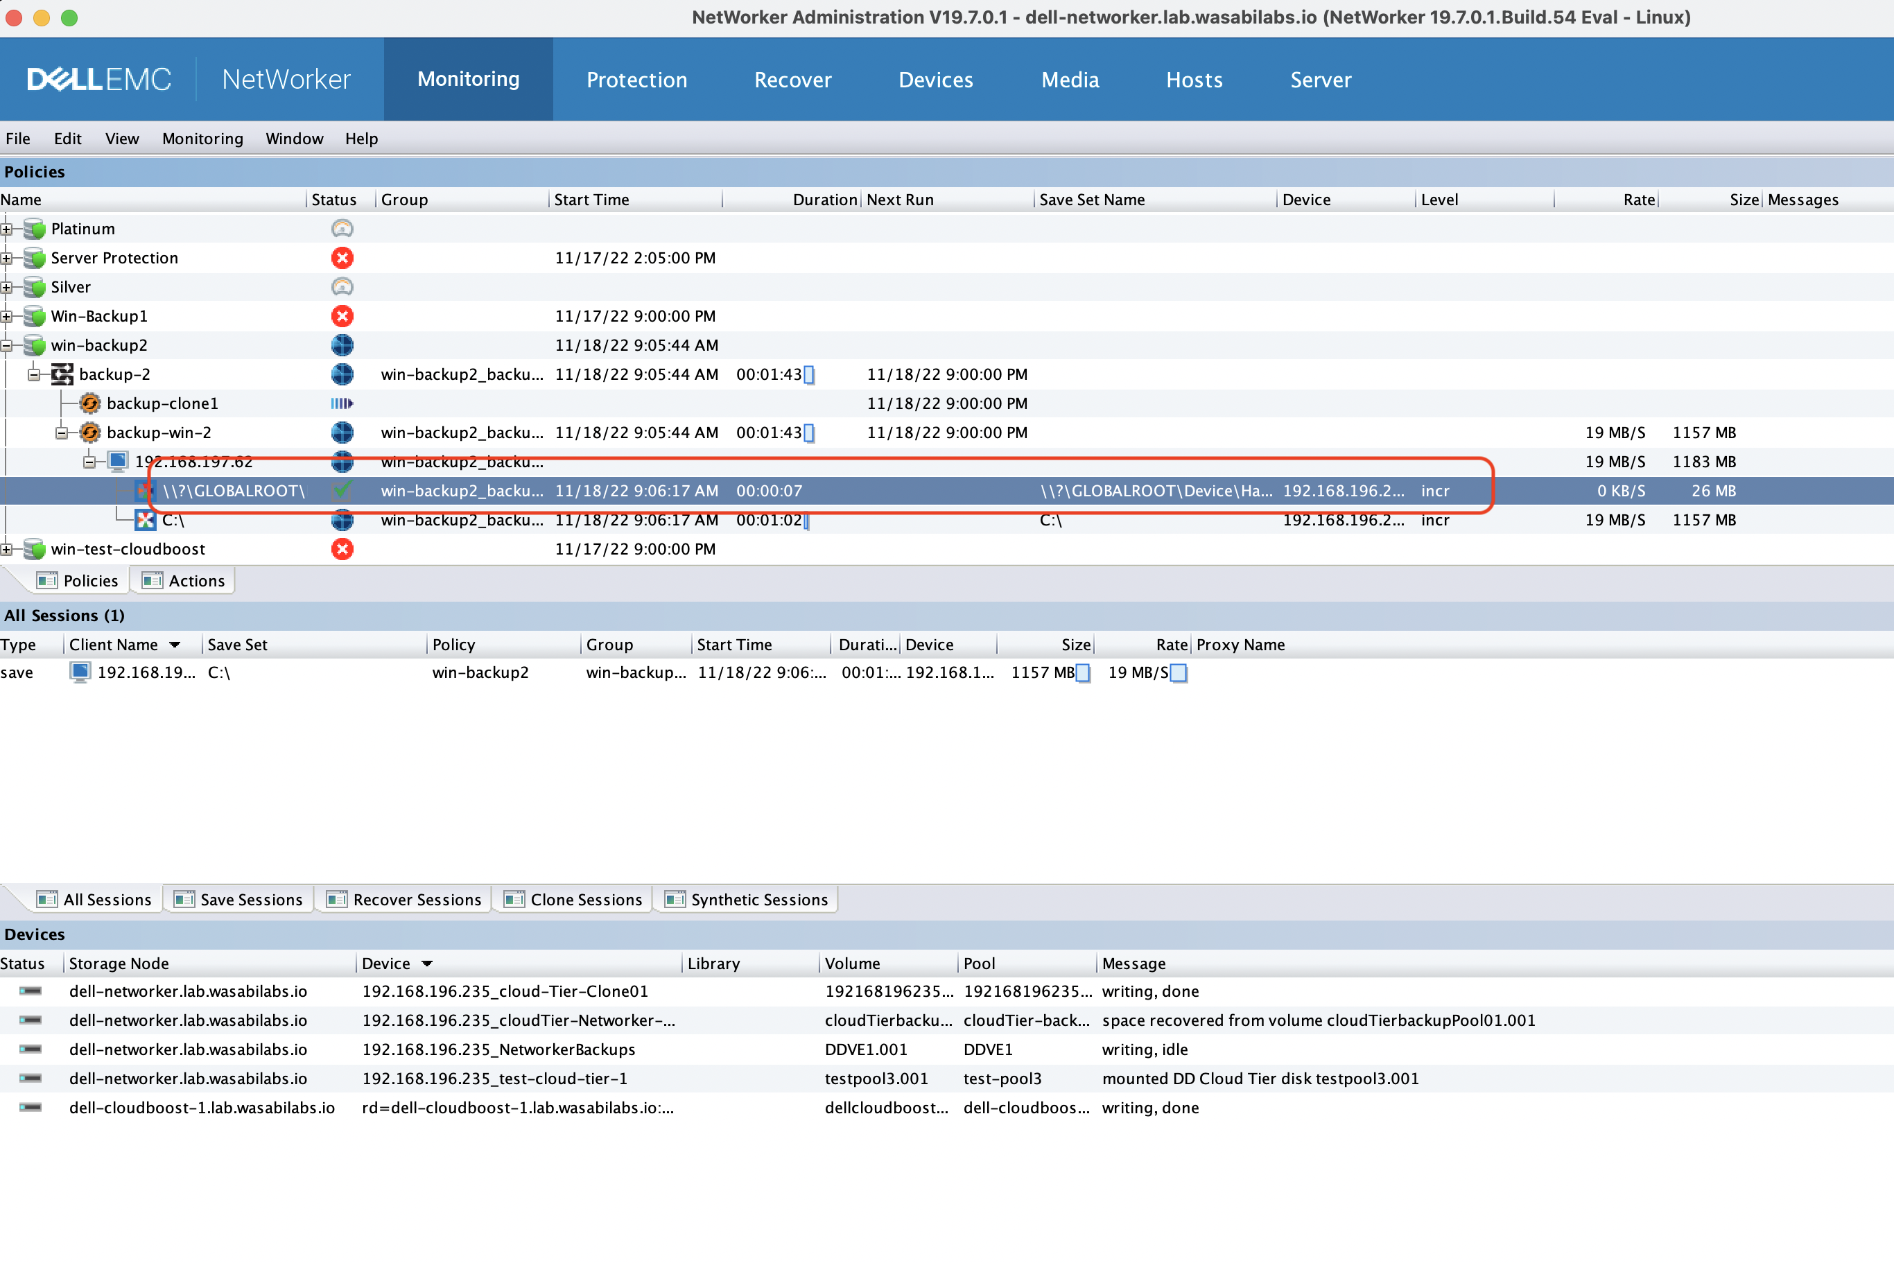The width and height of the screenshot is (1894, 1263).
Task: Select the Policies tab in Policies pane
Action: coord(79,581)
